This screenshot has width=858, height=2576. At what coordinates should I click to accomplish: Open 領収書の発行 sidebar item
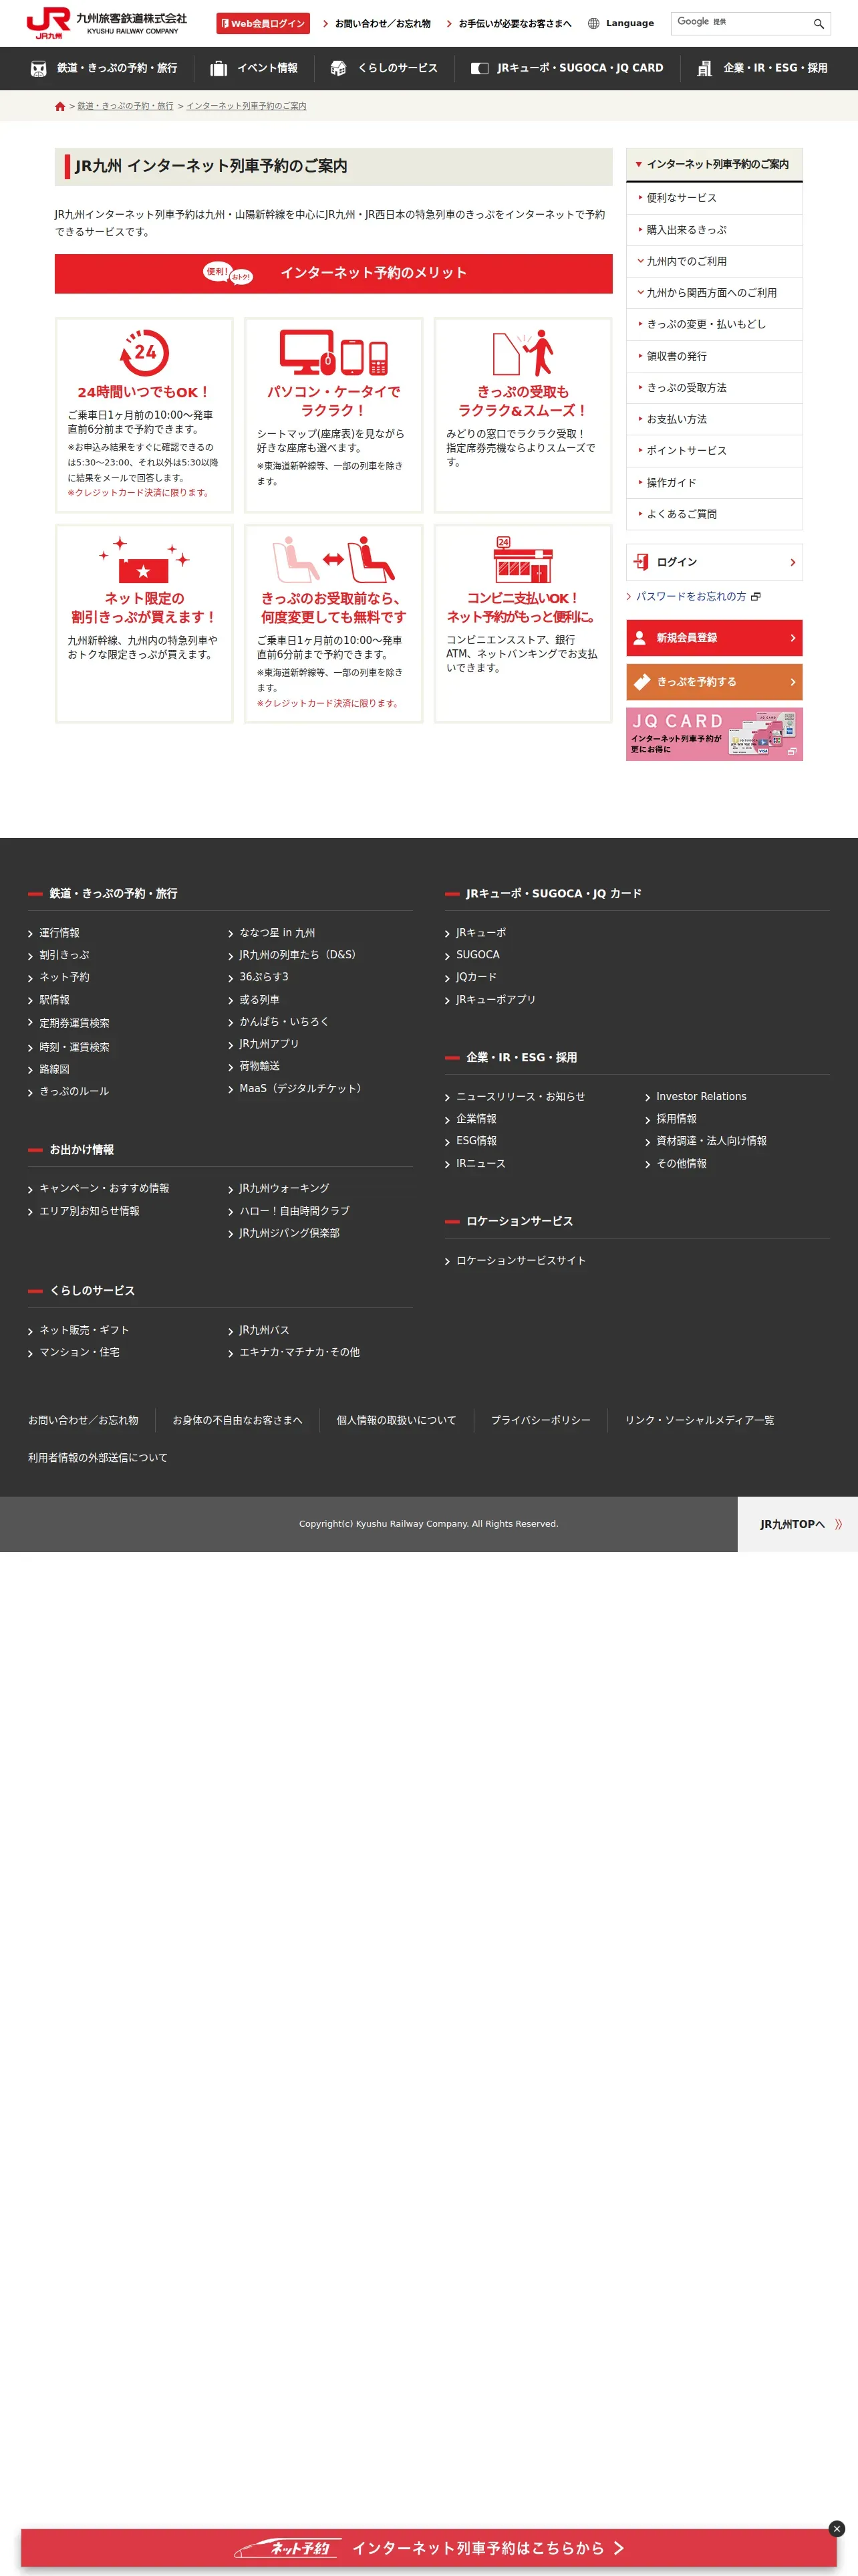tap(714, 356)
